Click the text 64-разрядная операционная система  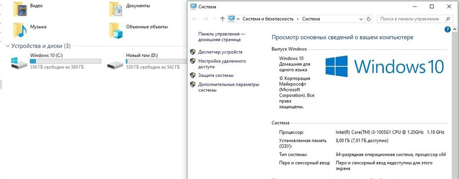tap(391, 154)
